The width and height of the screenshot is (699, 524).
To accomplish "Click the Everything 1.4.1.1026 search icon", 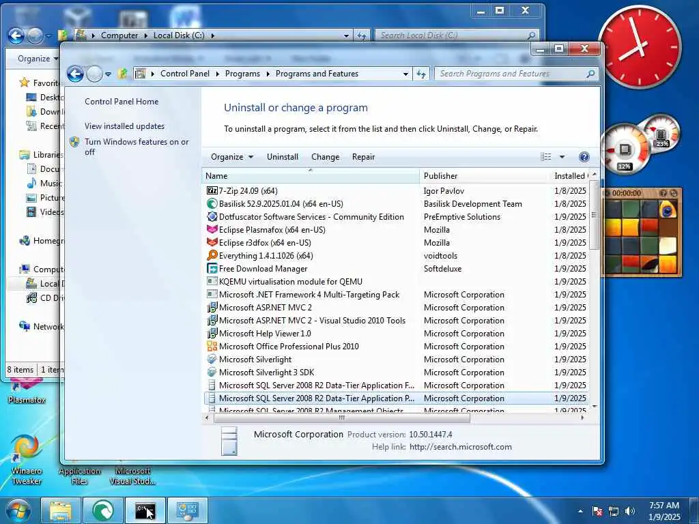I will pyautogui.click(x=212, y=255).
